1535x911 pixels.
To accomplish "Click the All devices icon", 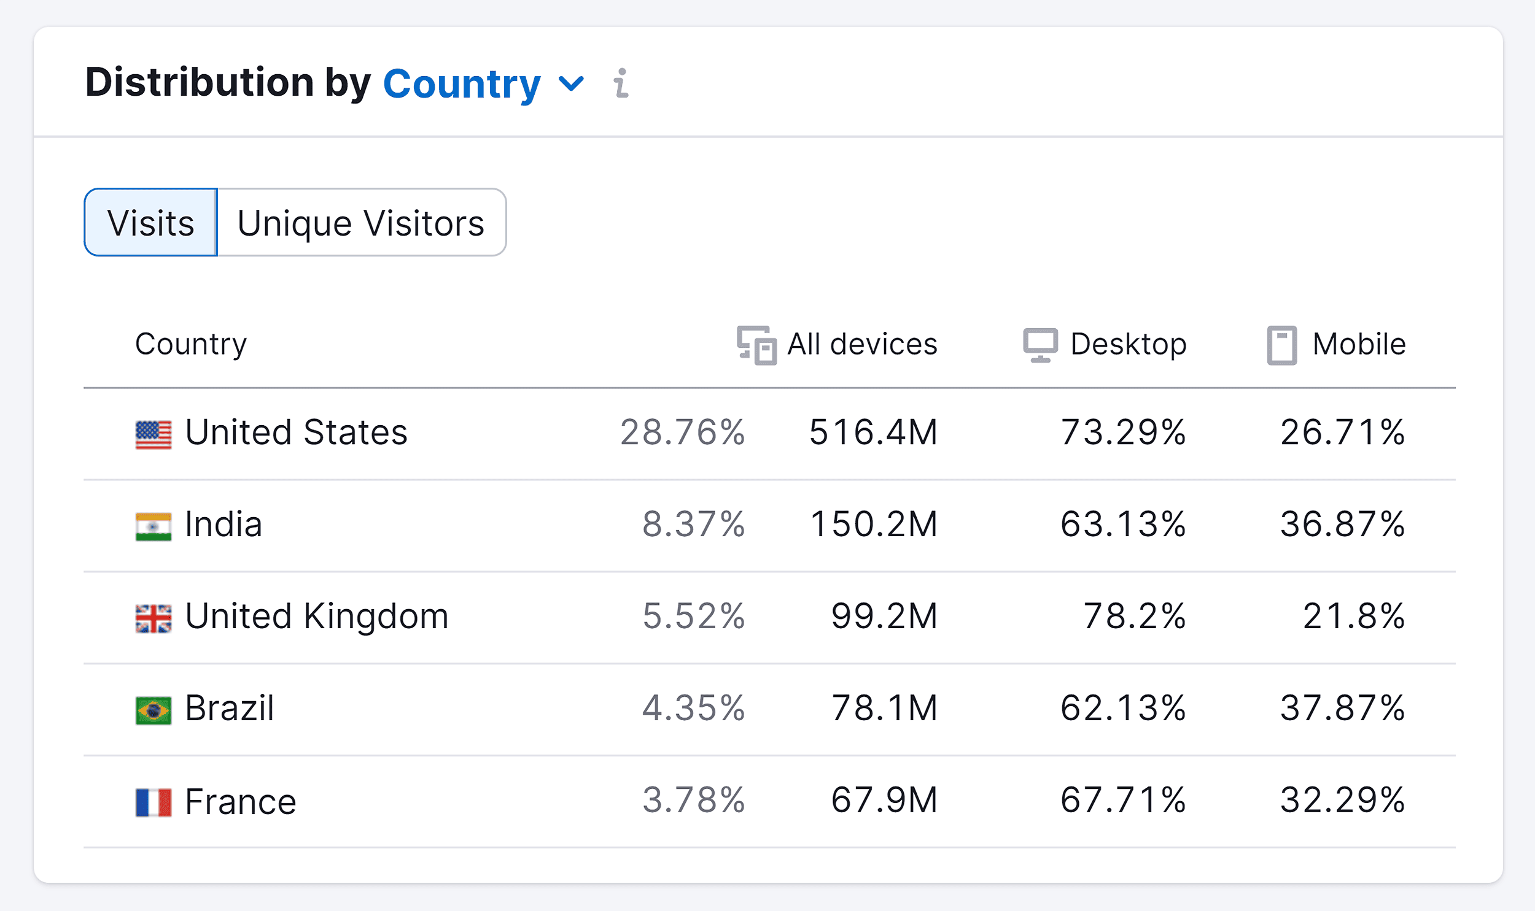I will point(756,345).
